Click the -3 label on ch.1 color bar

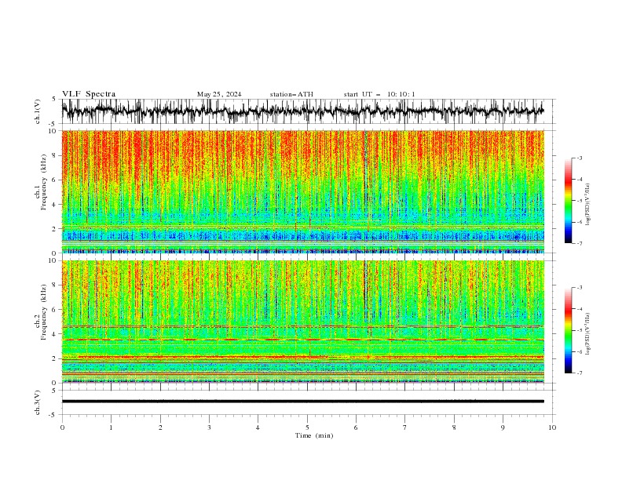point(580,158)
